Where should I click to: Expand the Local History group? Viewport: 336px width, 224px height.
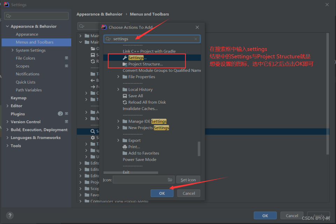[x=118, y=89]
